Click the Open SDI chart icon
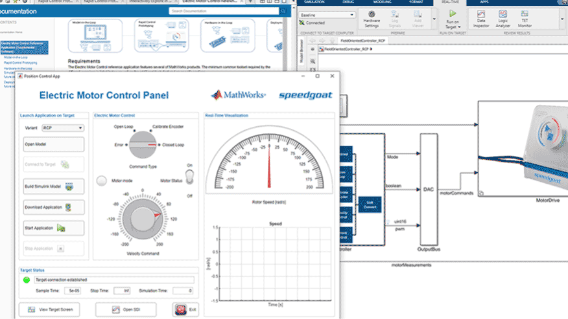The width and height of the screenshot is (568, 319). pos(115,309)
